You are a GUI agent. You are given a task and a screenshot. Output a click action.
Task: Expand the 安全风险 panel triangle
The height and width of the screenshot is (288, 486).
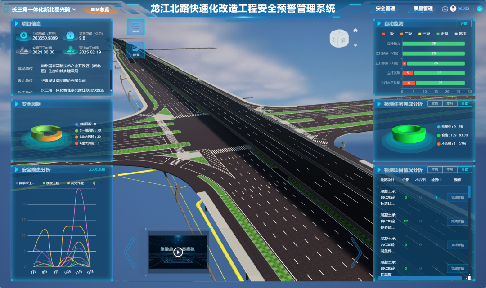coord(17,104)
